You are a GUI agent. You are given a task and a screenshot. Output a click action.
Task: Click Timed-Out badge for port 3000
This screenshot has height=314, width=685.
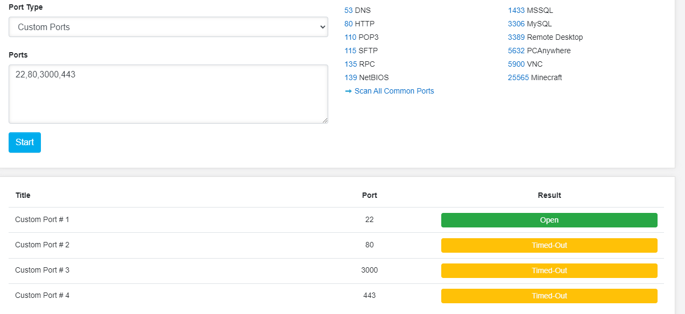pyautogui.click(x=549, y=270)
